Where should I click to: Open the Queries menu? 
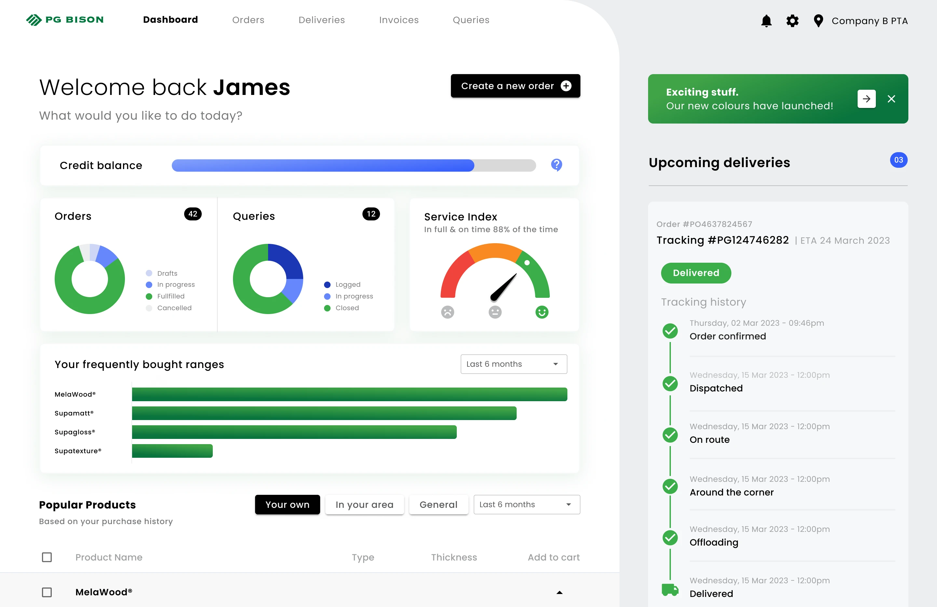click(x=471, y=20)
